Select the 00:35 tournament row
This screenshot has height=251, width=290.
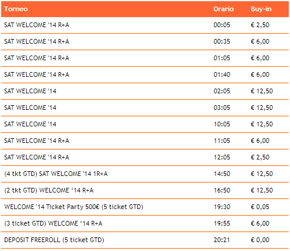pyautogui.click(x=145, y=41)
